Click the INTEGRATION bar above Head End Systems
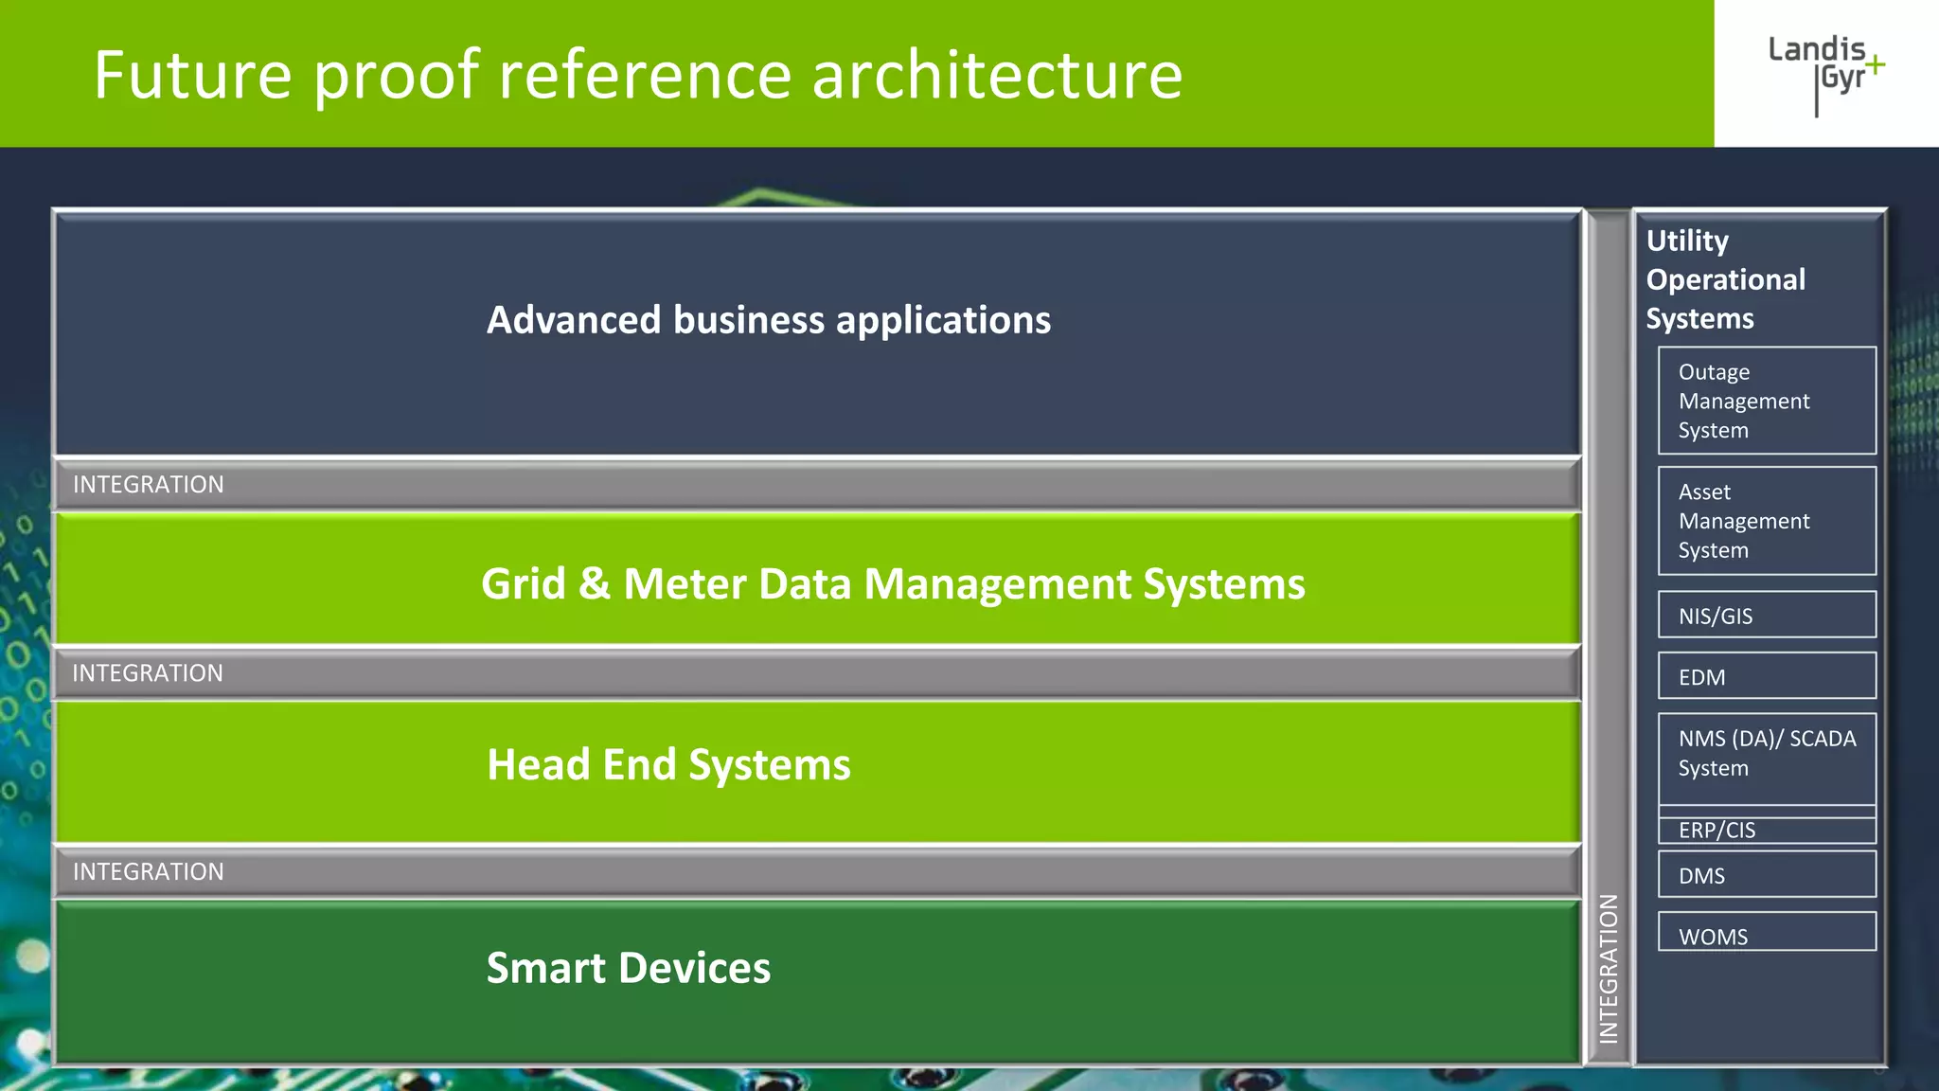Viewport: 1939px width, 1091px height. click(x=818, y=673)
